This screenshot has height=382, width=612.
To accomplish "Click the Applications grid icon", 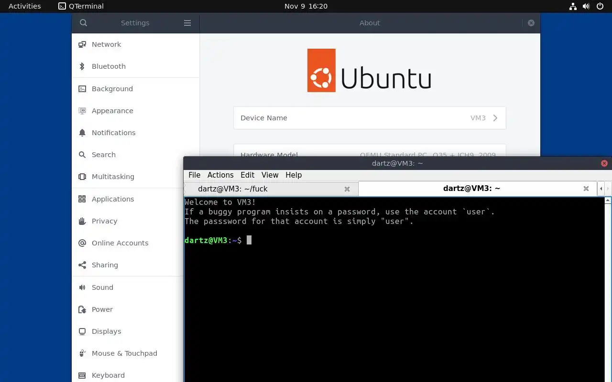I will point(82,199).
